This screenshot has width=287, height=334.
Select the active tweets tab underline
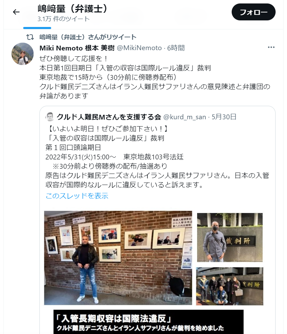(37, 28)
